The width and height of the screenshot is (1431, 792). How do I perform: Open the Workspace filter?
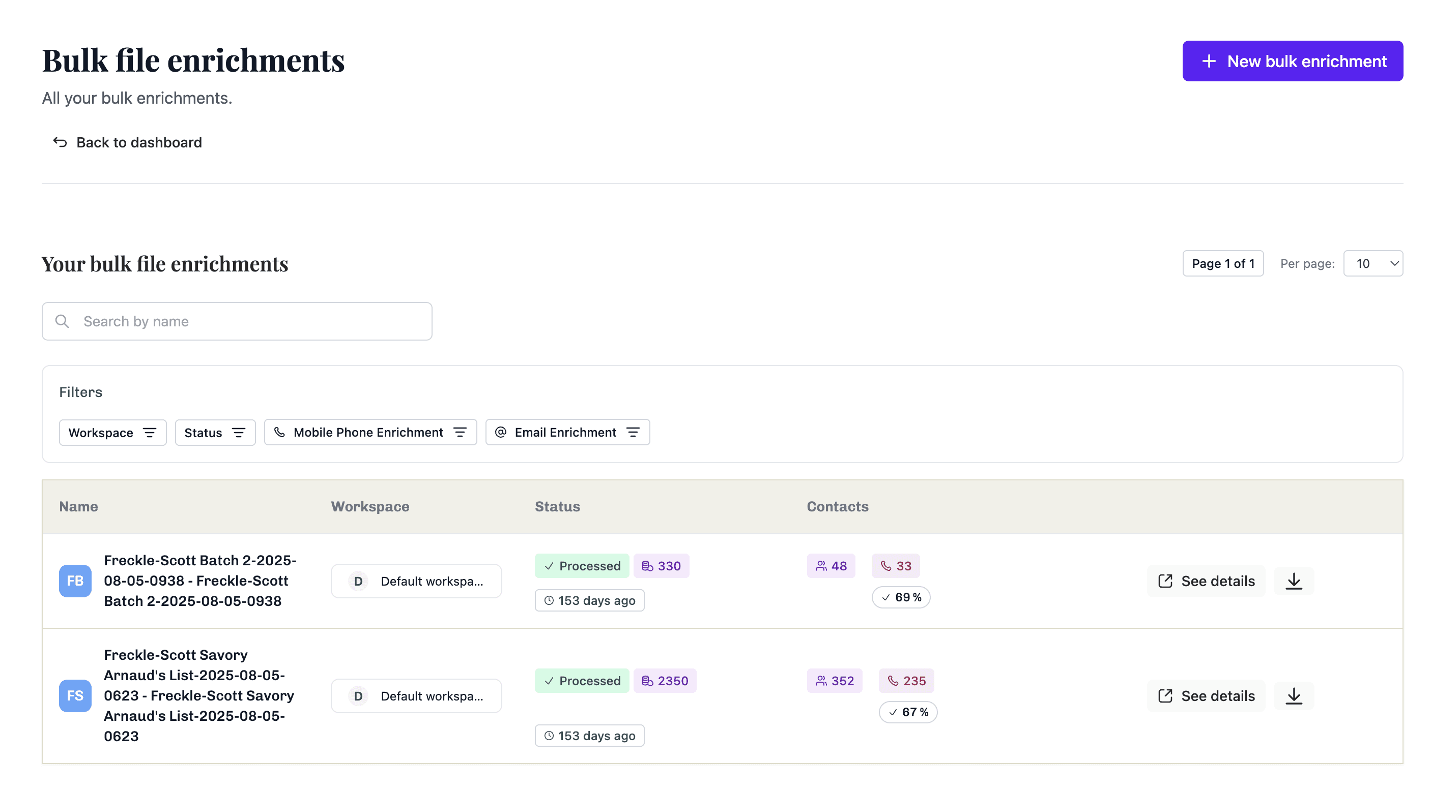[112, 433]
